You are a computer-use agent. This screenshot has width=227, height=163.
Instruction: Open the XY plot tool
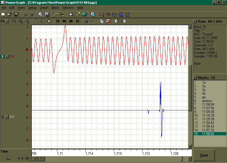[x=115, y=14]
